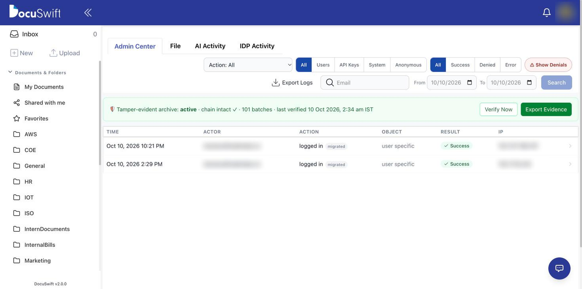Filter actors by Anonymous

tap(408, 65)
